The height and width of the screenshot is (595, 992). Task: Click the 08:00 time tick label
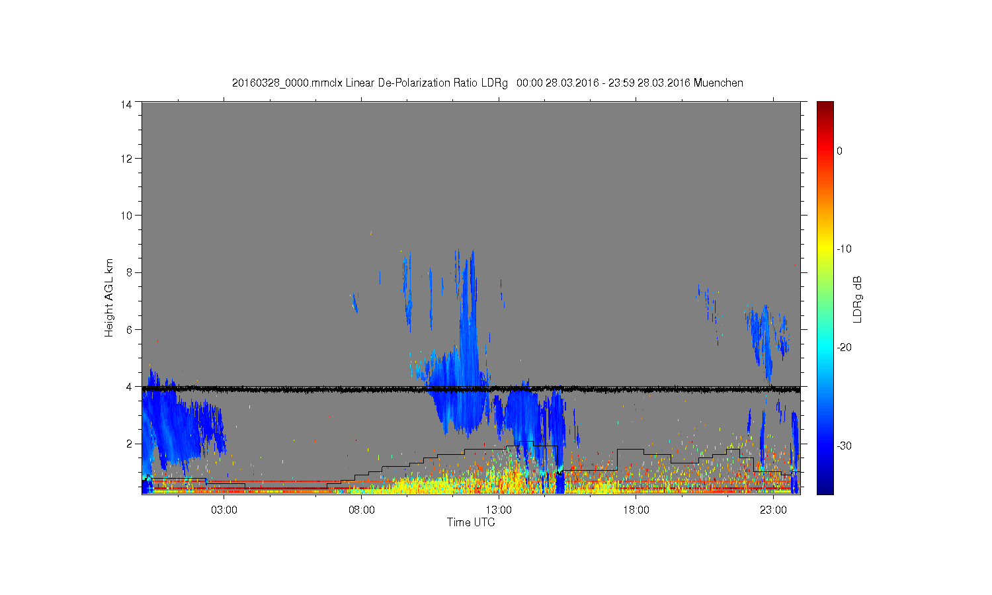pyautogui.click(x=362, y=510)
